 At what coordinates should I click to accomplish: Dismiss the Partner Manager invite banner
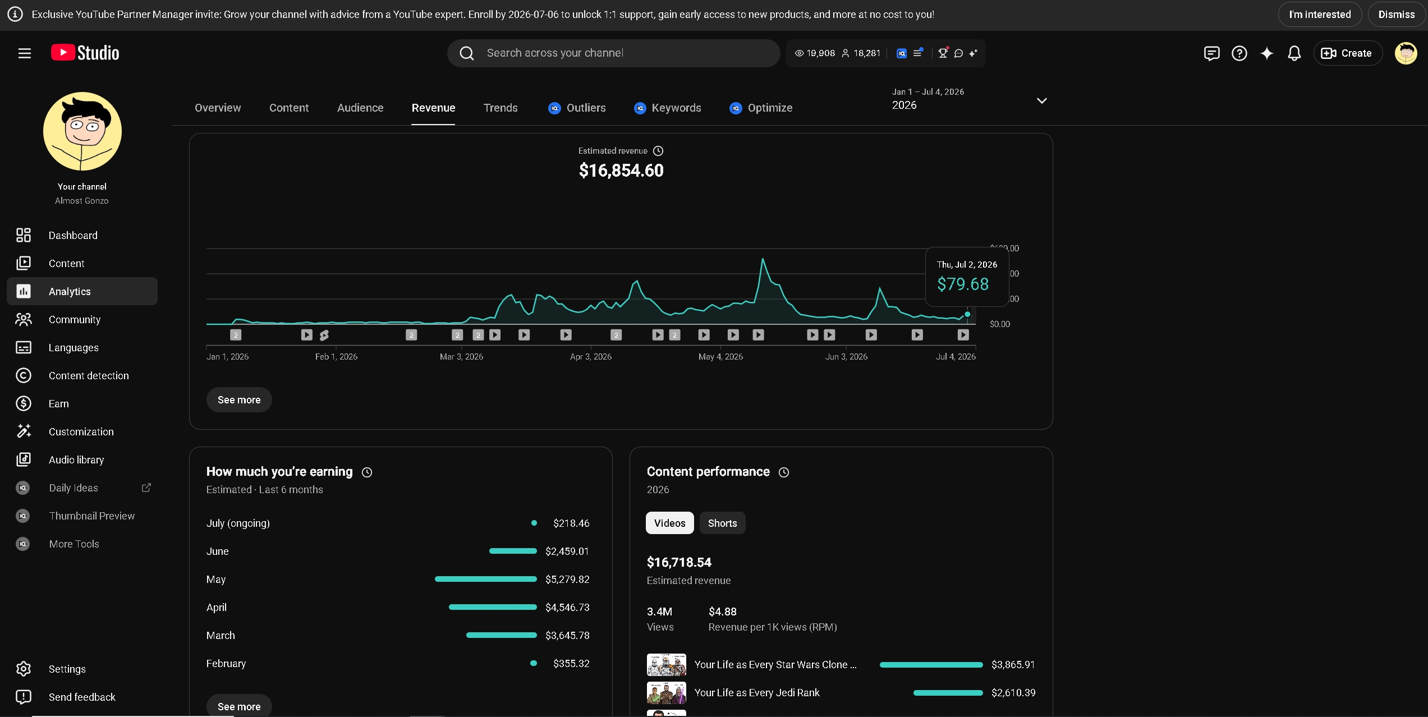click(x=1396, y=15)
